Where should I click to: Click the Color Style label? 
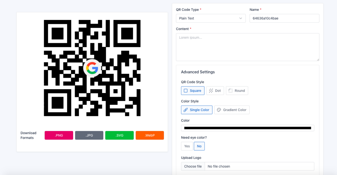tap(190, 101)
